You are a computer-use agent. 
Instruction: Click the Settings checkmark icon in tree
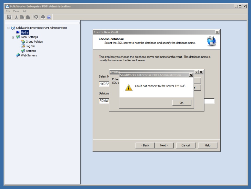click(23, 51)
